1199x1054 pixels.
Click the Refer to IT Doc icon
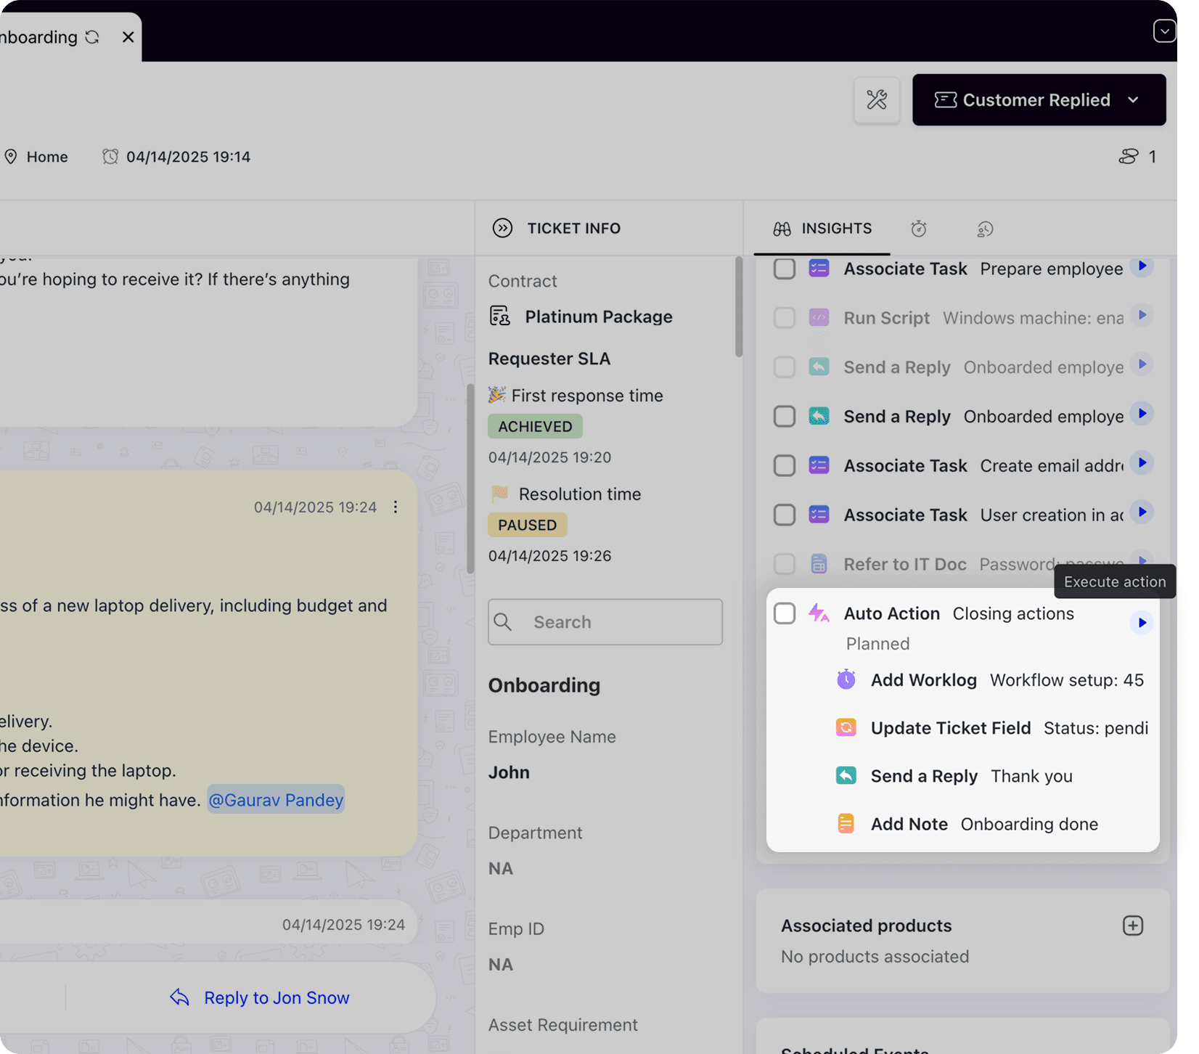819,564
